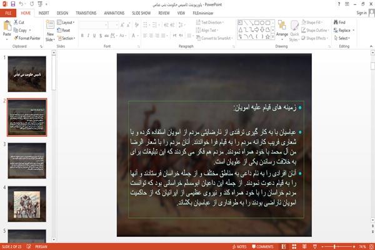The image size is (375, 250).
Task: Switch to the DESIGN tab
Action: pos(62,13)
